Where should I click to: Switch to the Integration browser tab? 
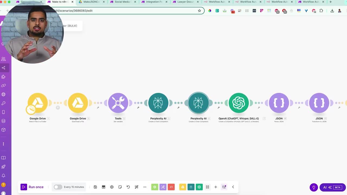tap(154, 2)
